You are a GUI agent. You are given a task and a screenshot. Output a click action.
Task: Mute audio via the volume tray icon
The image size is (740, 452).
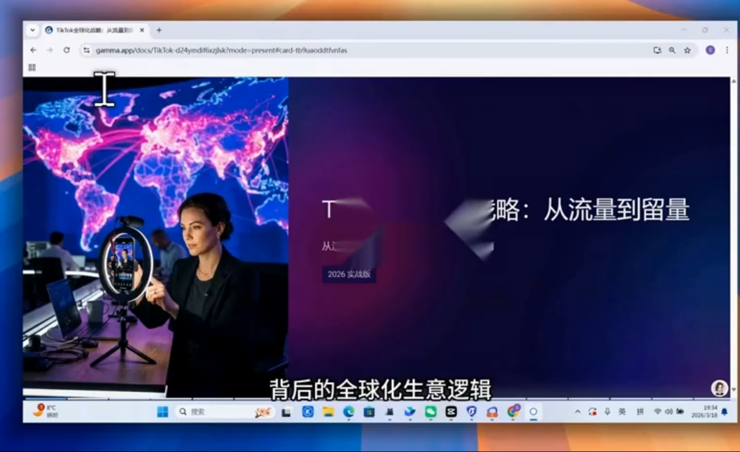pyautogui.click(x=668, y=411)
